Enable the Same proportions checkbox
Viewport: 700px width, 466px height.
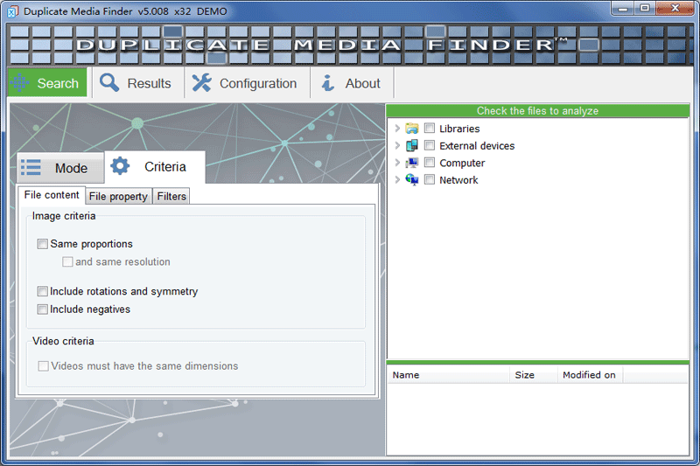click(42, 244)
